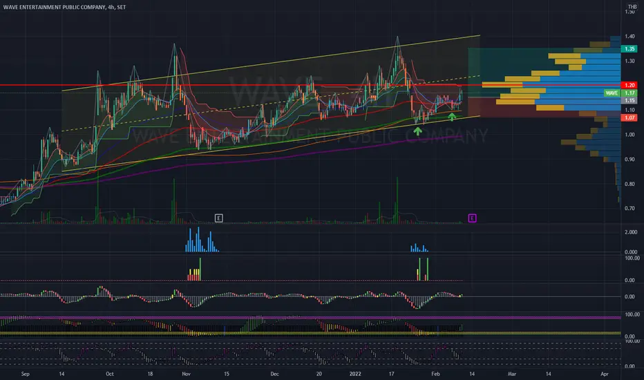Click the 15 label on time axis
644x380 pixels.
(x=227, y=374)
